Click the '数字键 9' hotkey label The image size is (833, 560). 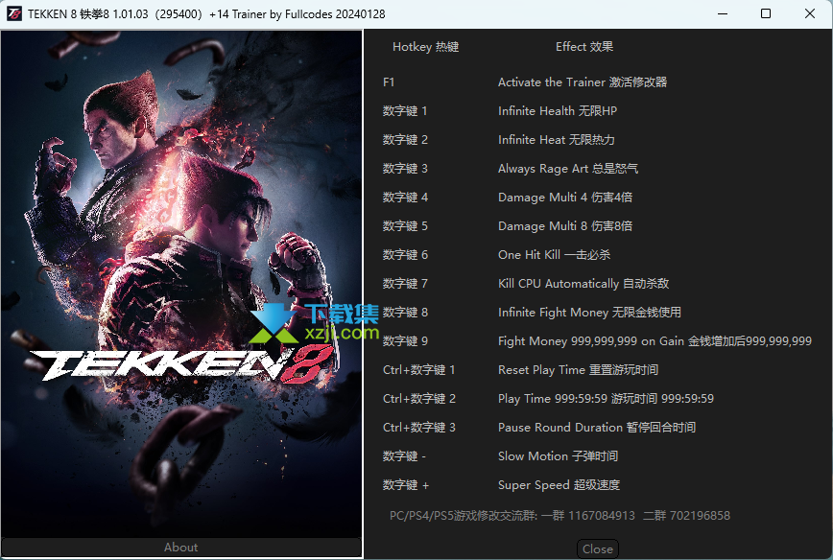pos(405,340)
